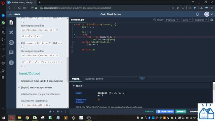Open bookmarks heart in Opera sidebar
The image size is (215, 121).
tap(3, 56)
